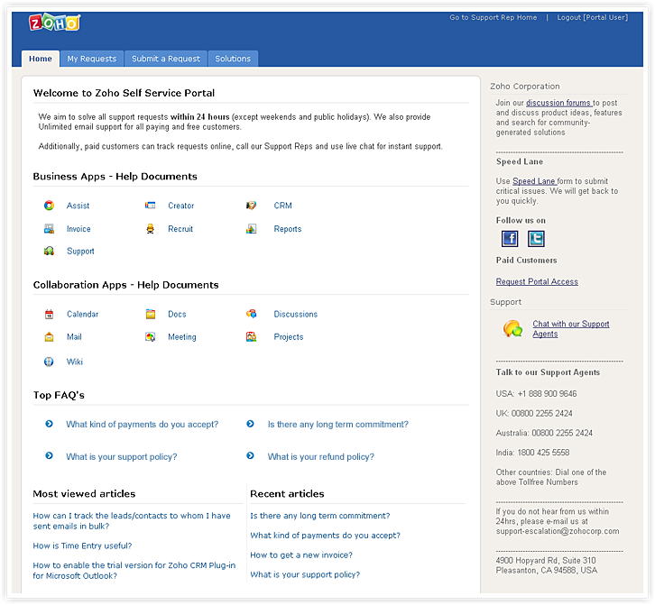The image size is (655, 605).
Task: Click the Creator app icon
Action: tap(151, 206)
